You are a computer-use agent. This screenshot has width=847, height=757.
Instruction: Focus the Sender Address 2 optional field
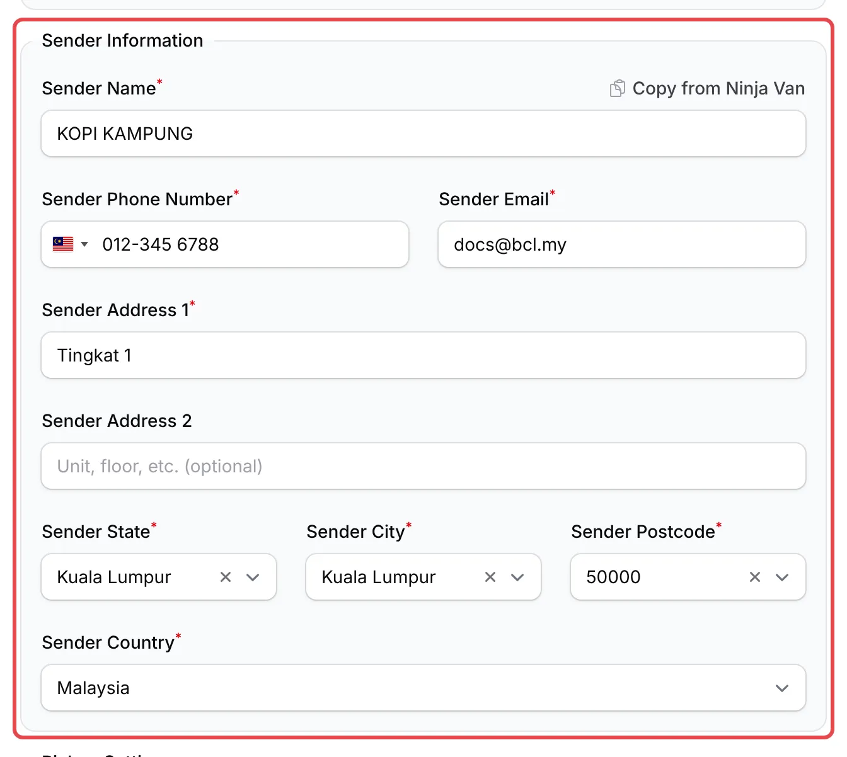[x=423, y=466]
